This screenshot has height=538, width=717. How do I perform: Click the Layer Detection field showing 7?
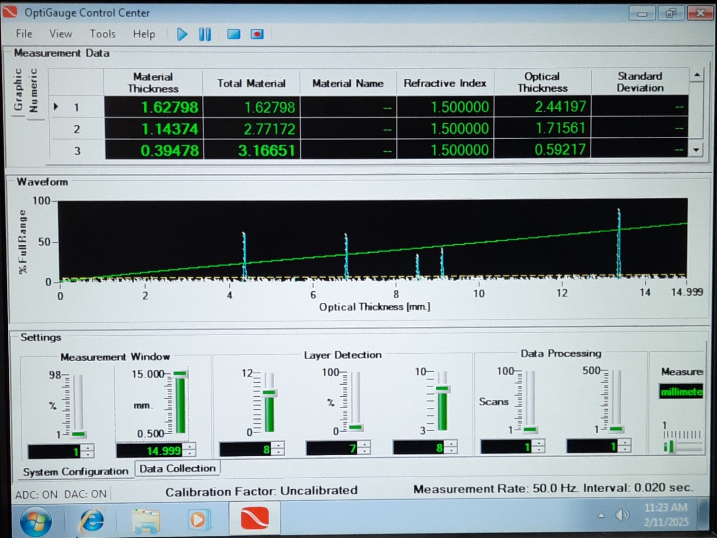[332, 448]
